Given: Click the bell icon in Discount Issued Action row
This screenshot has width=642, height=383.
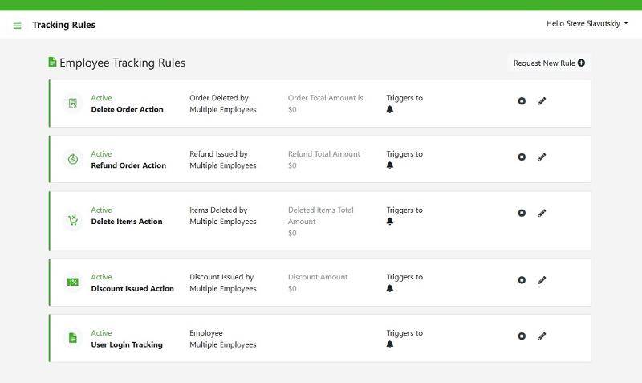Looking at the screenshot, I should (390, 289).
